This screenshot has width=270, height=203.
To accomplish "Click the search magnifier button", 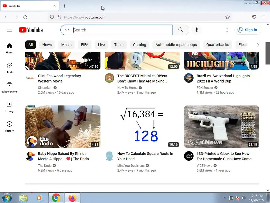I will 181,30.
